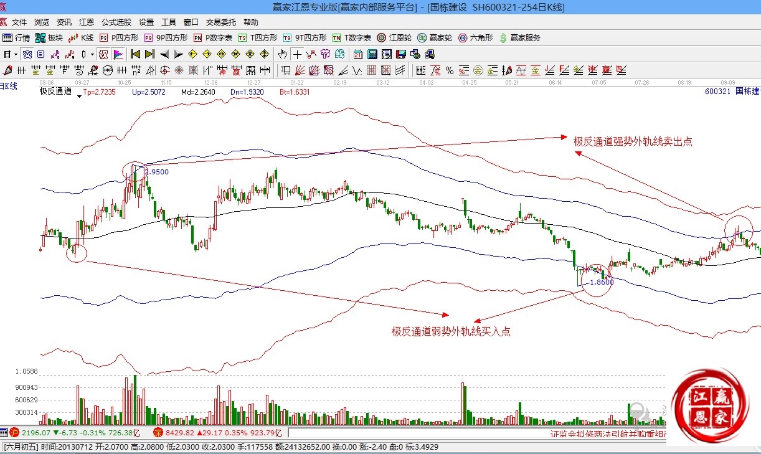The width and height of the screenshot is (761, 454).
Task: Expand the 日 period dropdown arrow
Action: (x=14, y=54)
